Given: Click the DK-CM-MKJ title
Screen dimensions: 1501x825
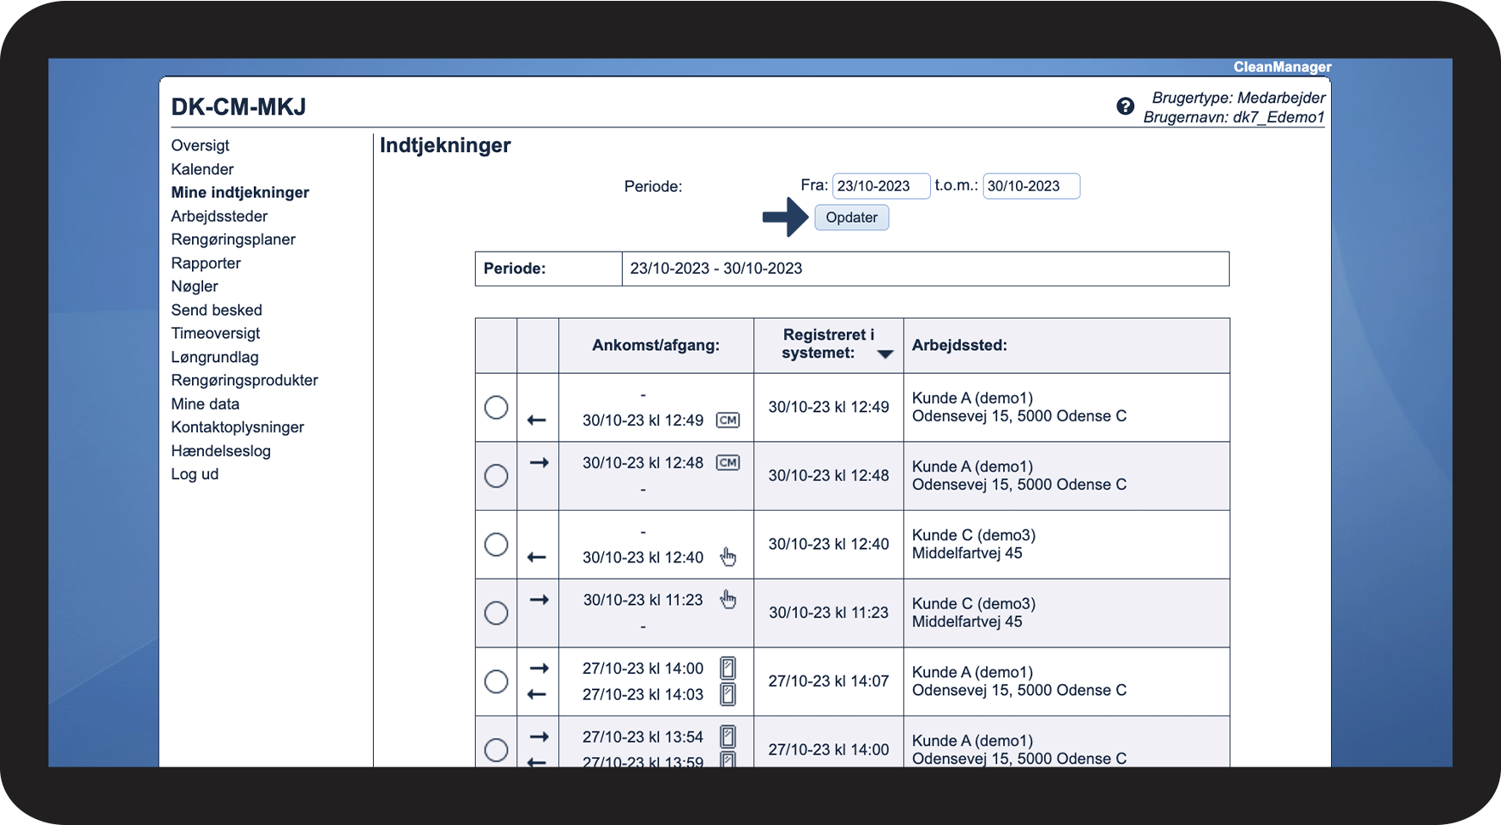Looking at the screenshot, I should pos(239,107).
